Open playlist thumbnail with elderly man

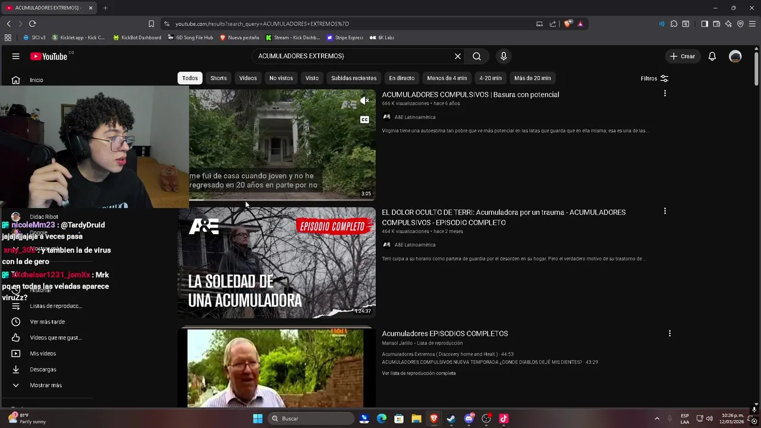pos(277,369)
